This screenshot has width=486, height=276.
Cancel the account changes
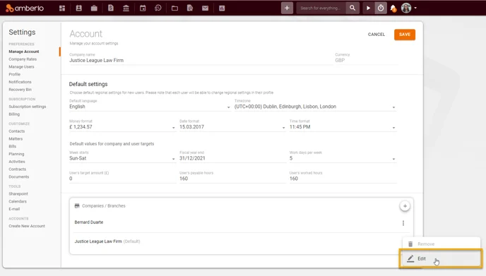[x=377, y=35]
